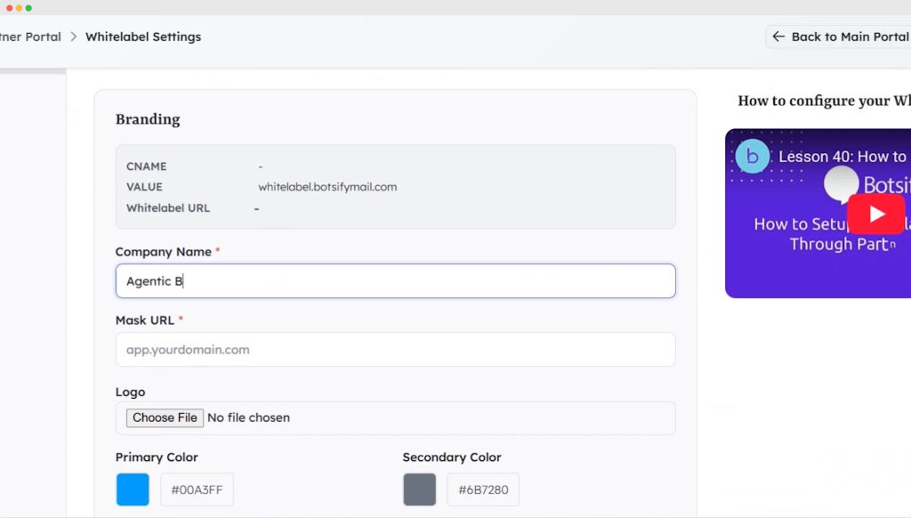Click the whitelabel.botsifymail.com value text
The image size is (911, 518).
point(327,187)
